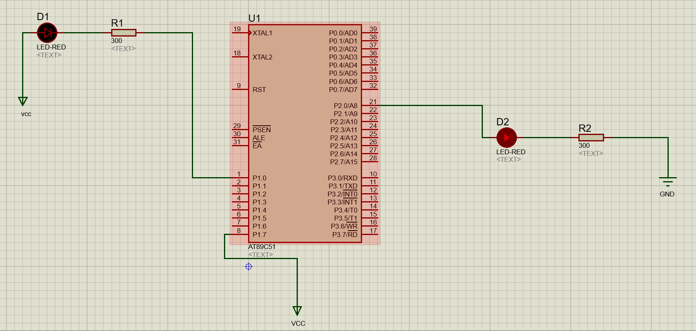Select the U1 AT89C51 chip body
The height and width of the screenshot is (331, 696).
(305, 134)
